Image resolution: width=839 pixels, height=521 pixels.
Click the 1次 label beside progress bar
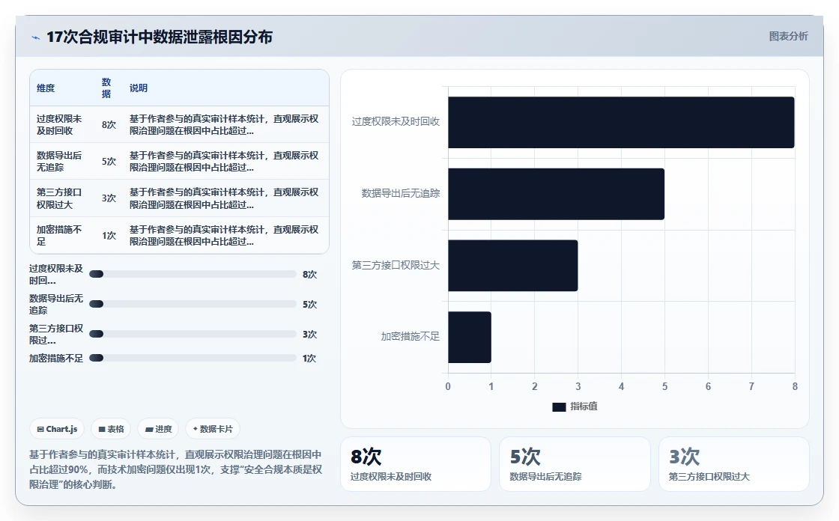click(x=309, y=359)
